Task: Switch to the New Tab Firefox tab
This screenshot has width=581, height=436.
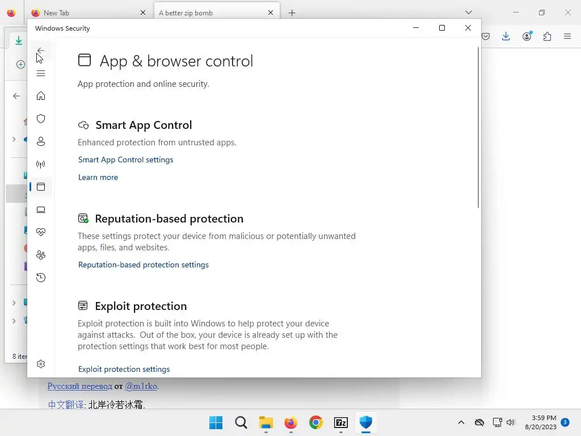Action: (x=89, y=12)
